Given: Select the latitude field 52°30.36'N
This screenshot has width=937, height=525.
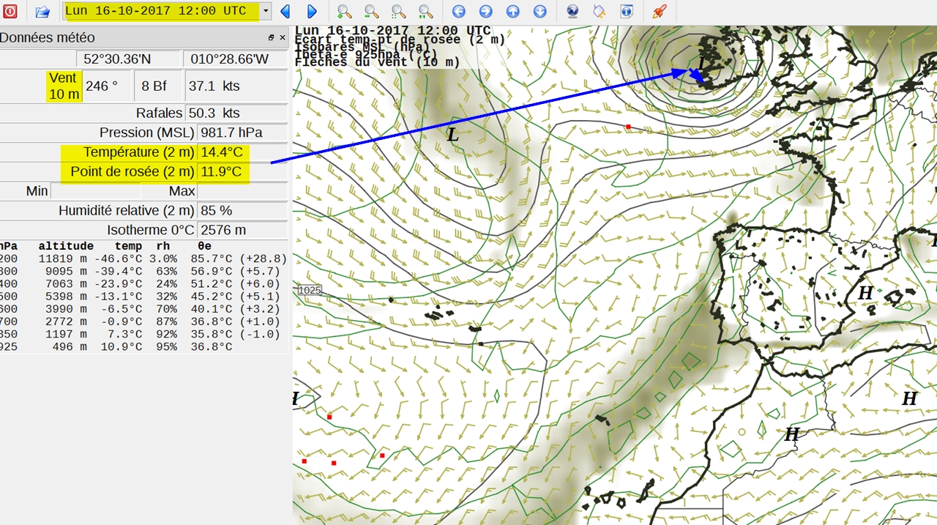Looking at the screenshot, I should click(x=130, y=59).
